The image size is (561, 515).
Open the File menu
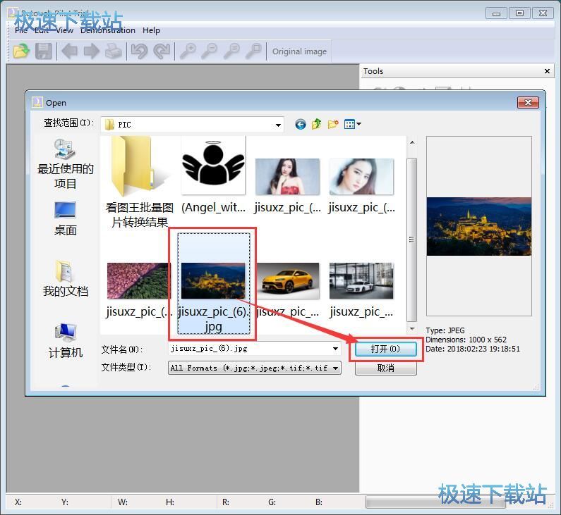pyautogui.click(x=21, y=30)
